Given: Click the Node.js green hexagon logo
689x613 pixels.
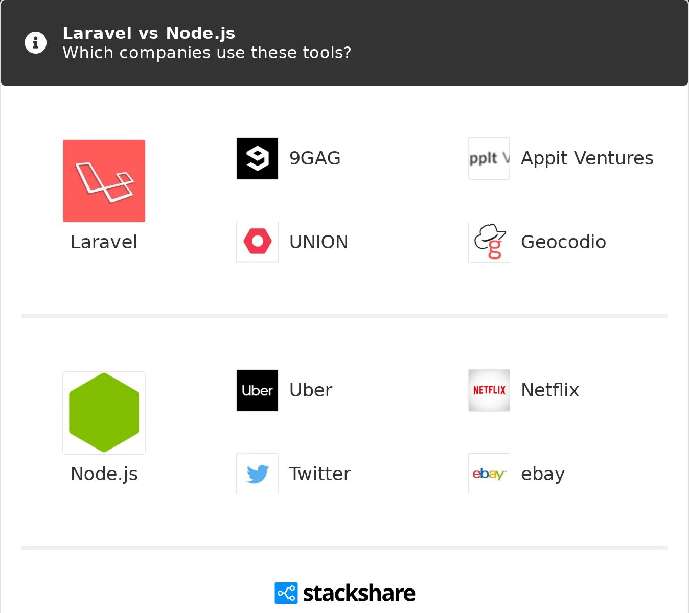Looking at the screenshot, I should (x=104, y=413).
